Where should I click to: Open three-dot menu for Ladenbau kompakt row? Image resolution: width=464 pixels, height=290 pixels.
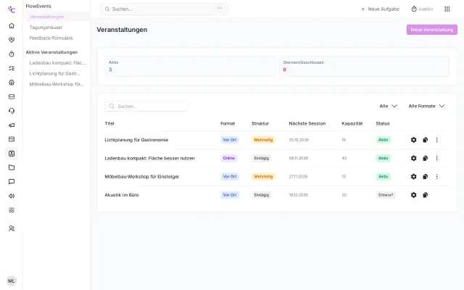click(436, 158)
